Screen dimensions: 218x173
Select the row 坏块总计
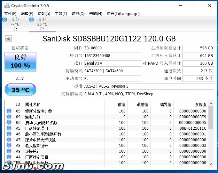[107, 151]
